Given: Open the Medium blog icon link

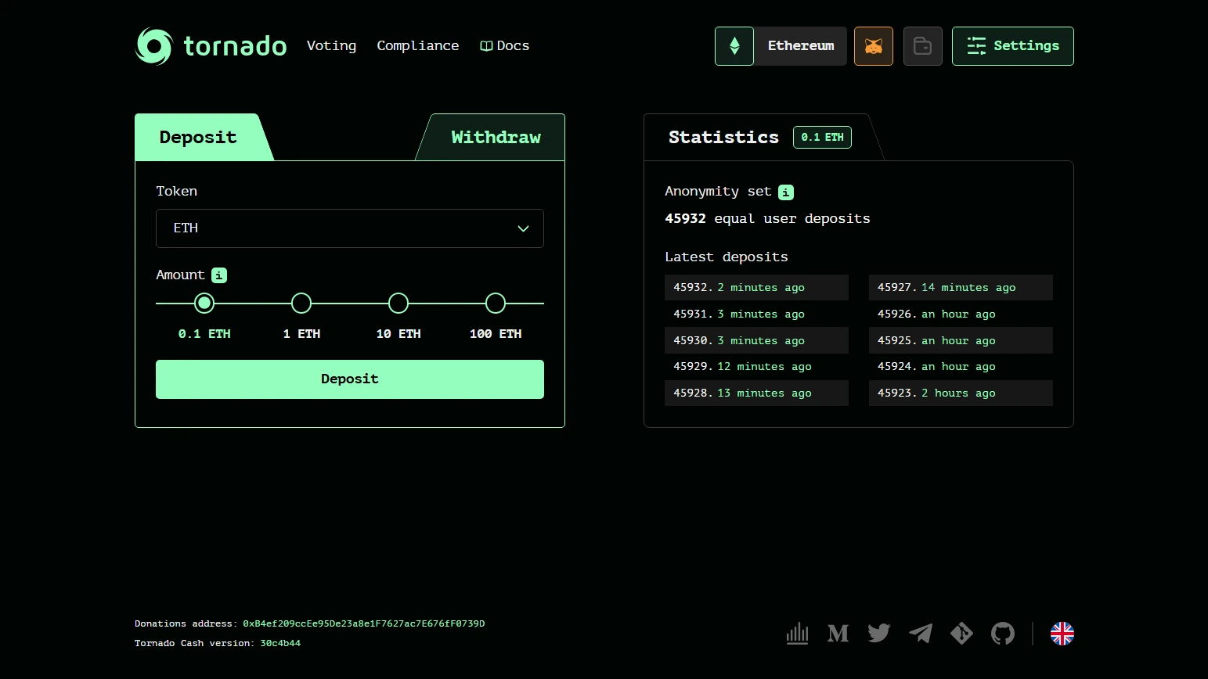Looking at the screenshot, I should tap(838, 634).
